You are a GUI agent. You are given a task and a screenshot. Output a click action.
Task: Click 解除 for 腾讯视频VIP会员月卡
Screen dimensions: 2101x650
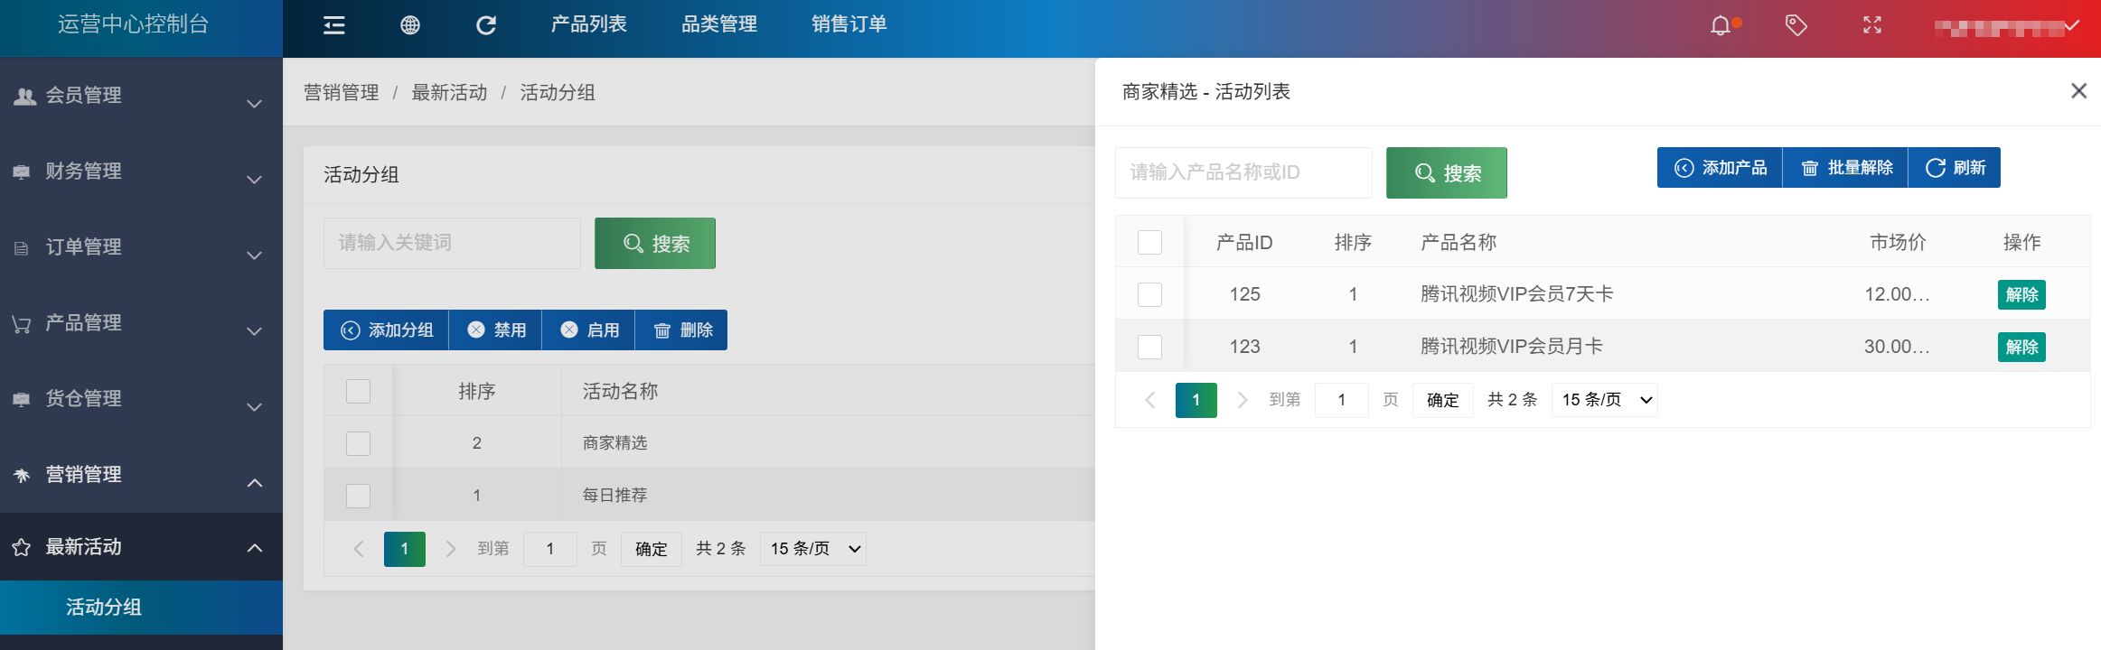[x=2021, y=347]
